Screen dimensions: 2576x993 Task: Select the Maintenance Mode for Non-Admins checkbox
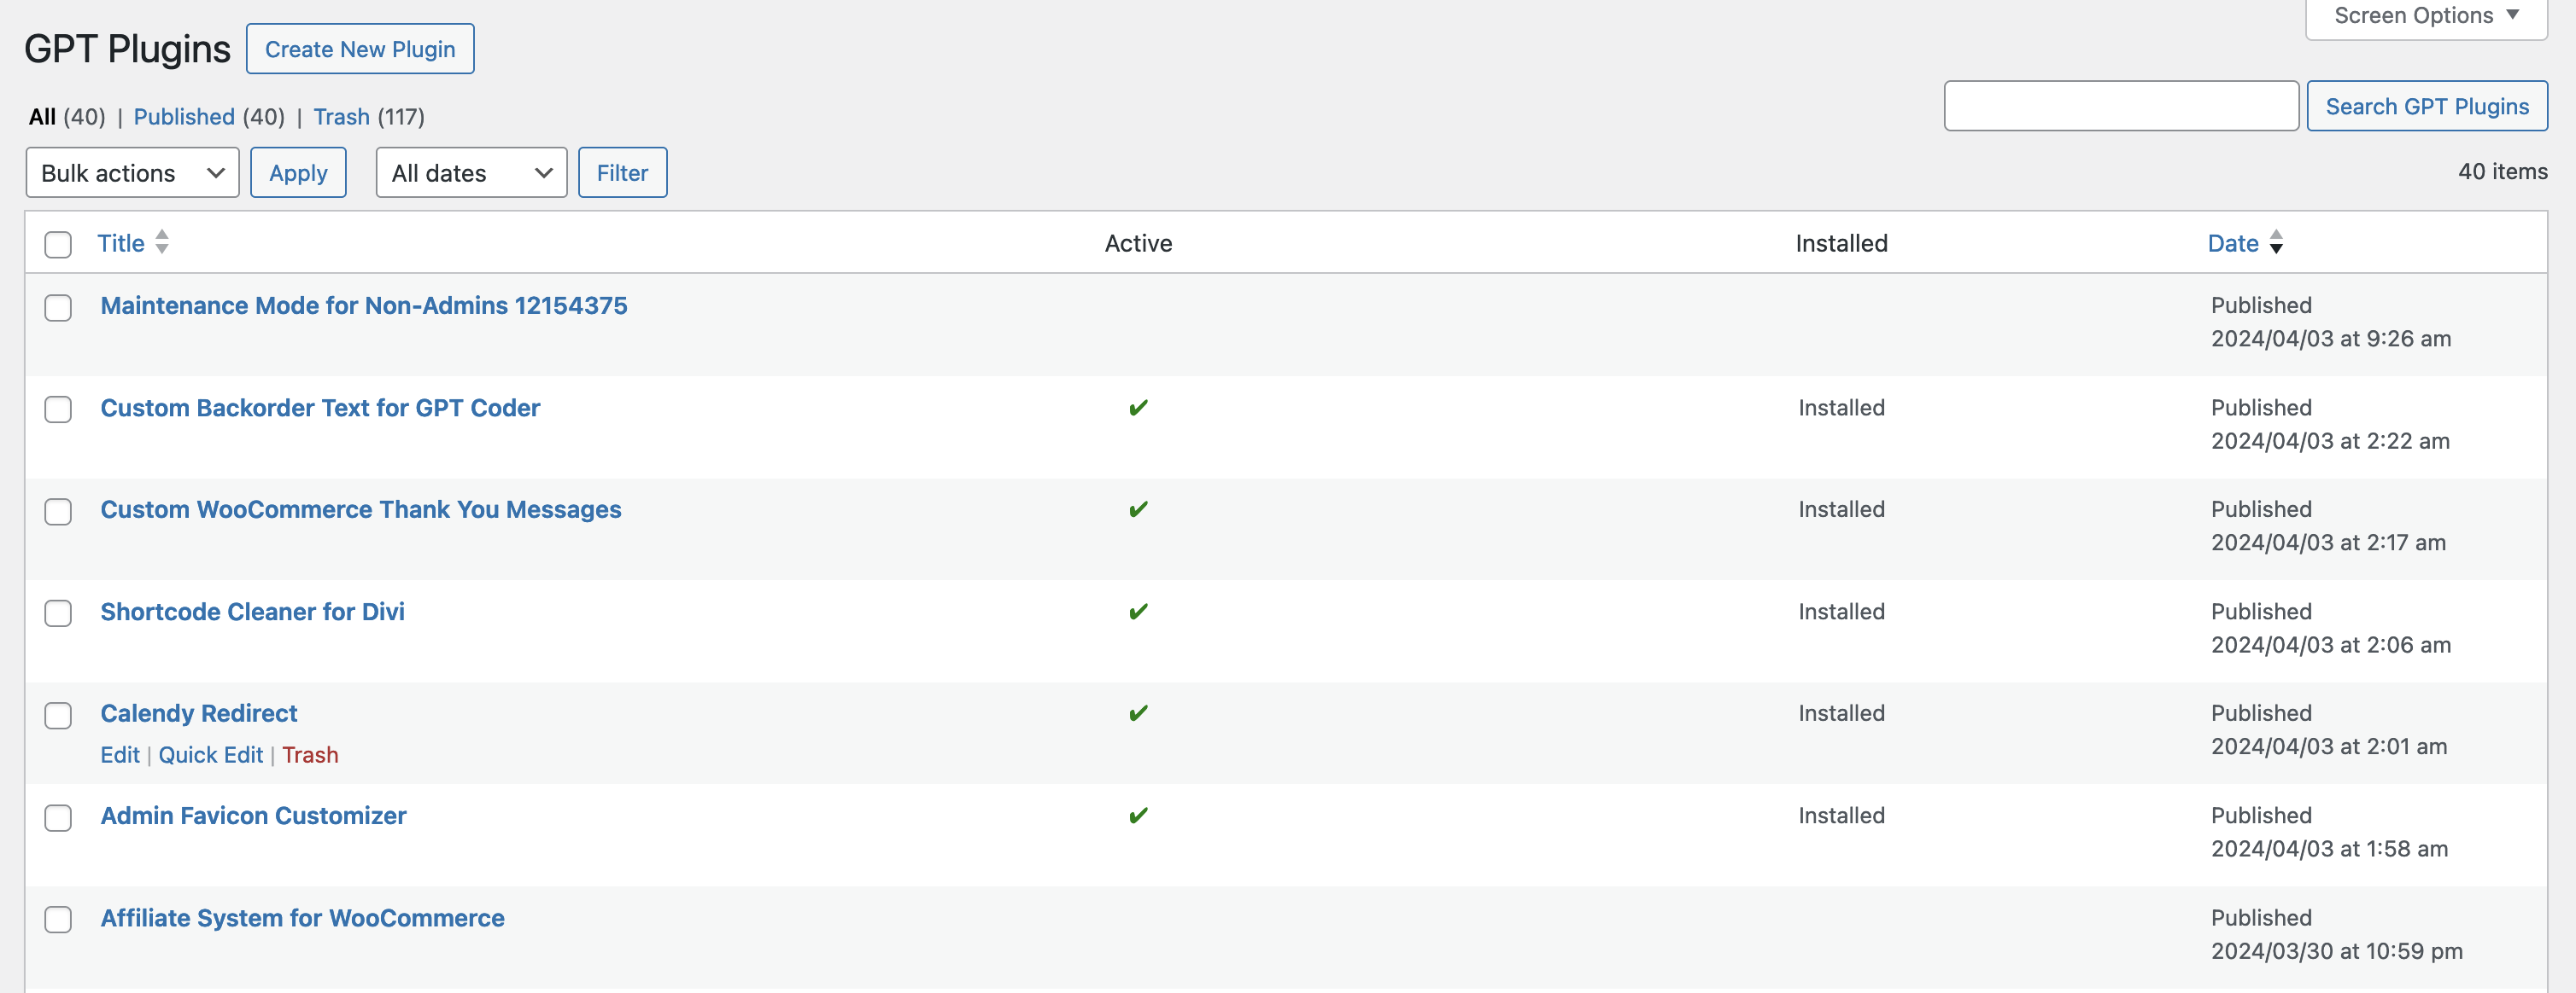pyautogui.click(x=58, y=308)
